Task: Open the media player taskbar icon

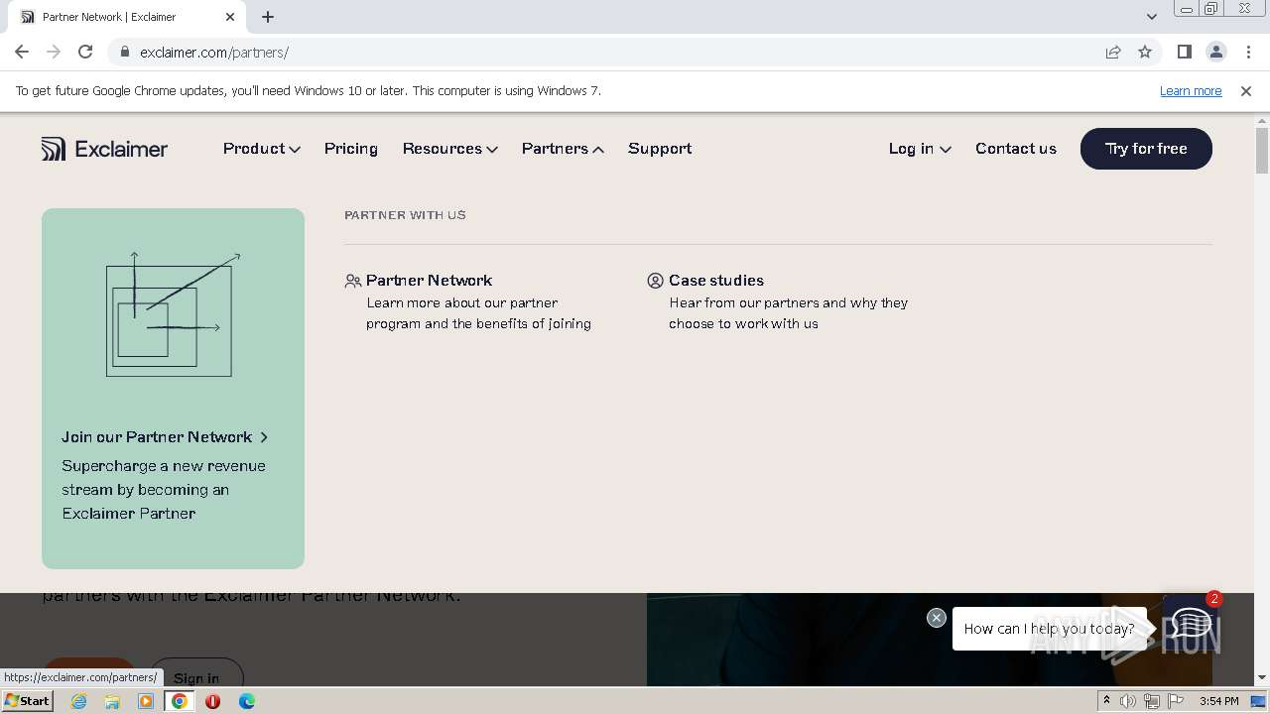Action: [146, 701]
